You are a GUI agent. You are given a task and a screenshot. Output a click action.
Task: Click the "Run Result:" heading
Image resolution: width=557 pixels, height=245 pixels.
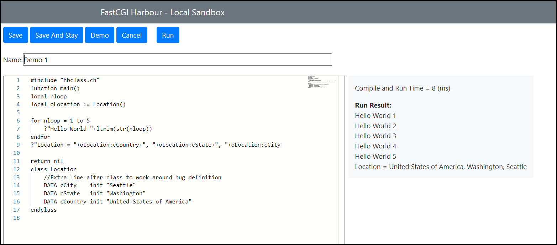click(x=373, y=105)
